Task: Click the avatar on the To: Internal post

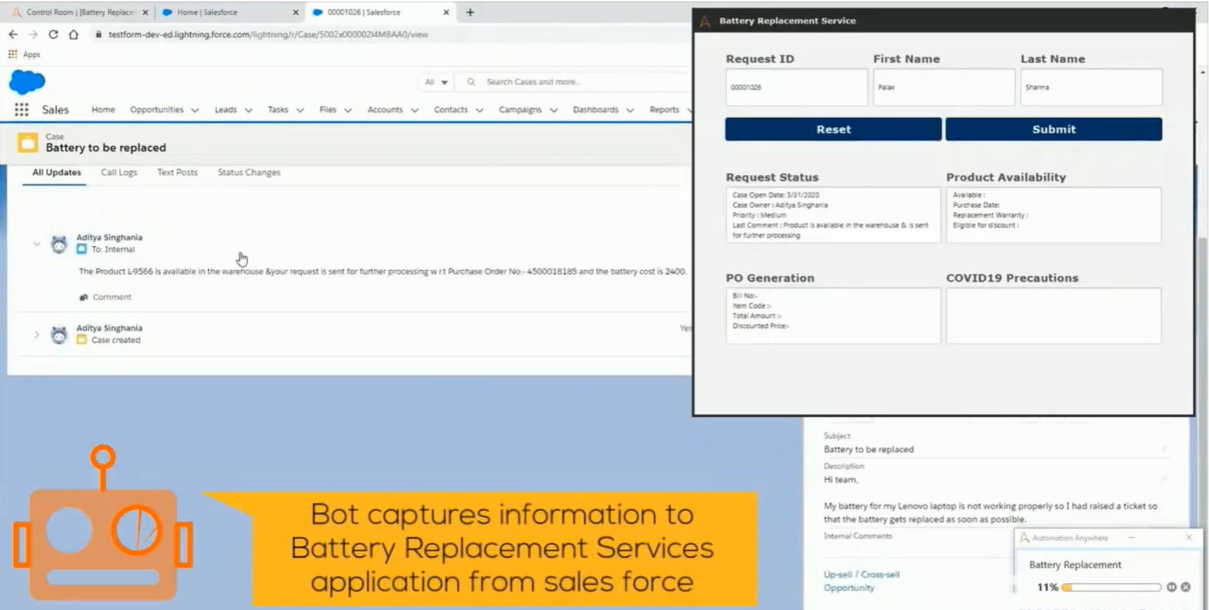Action: coord(59,244)
